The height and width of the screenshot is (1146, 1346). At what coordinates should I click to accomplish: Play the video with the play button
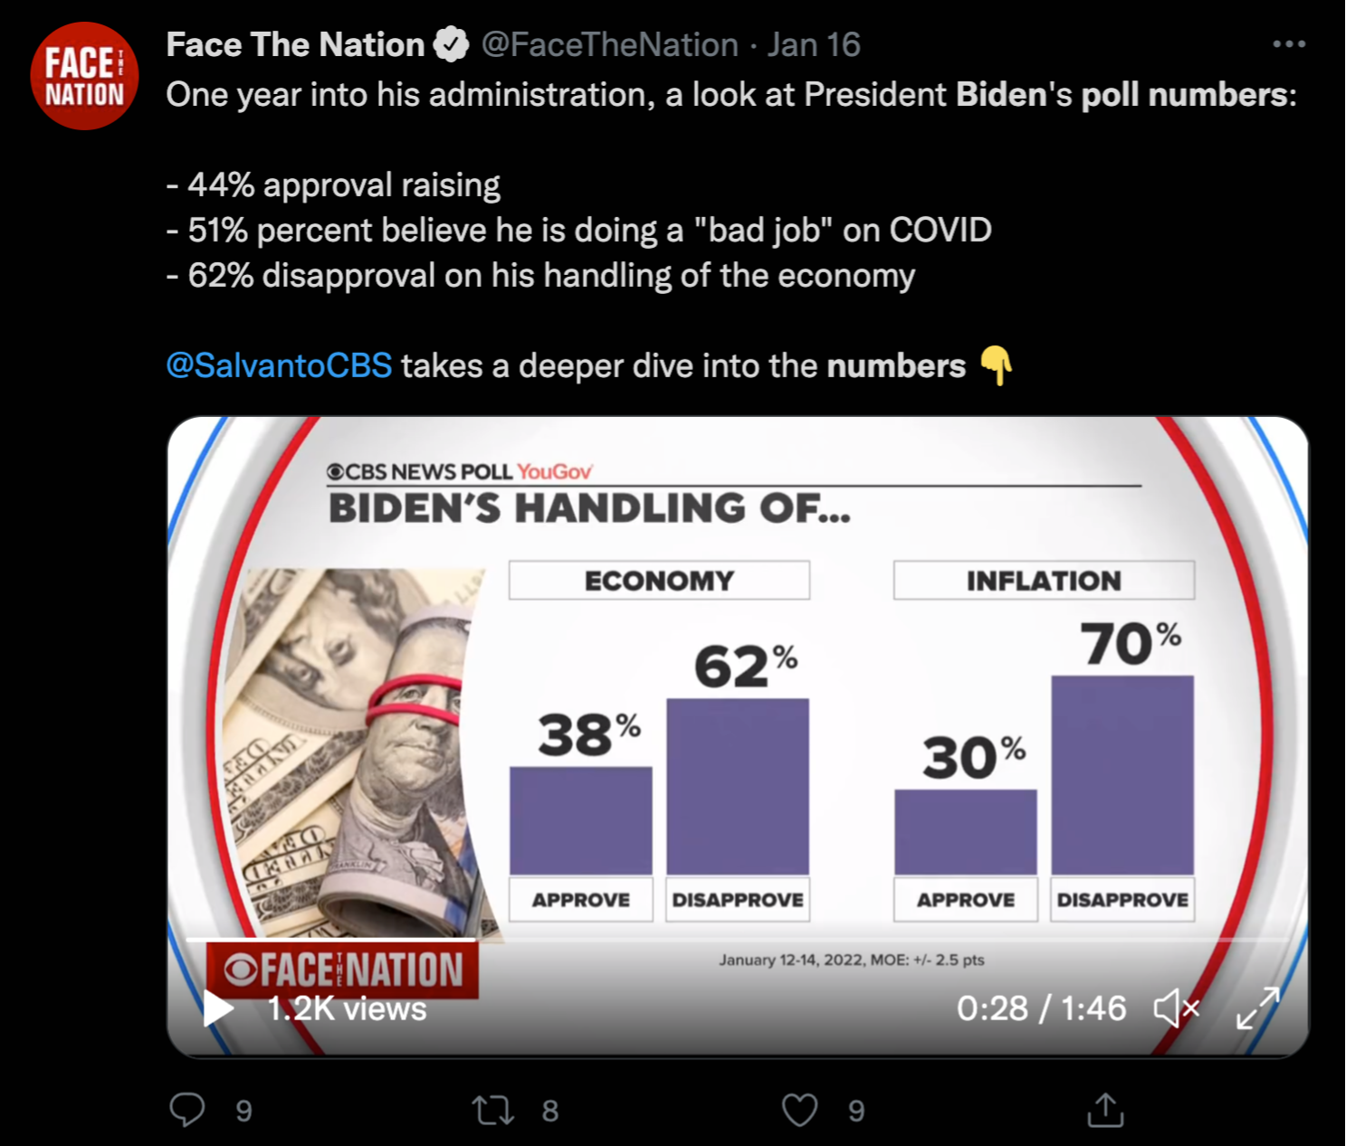[x=217, y=1008]
